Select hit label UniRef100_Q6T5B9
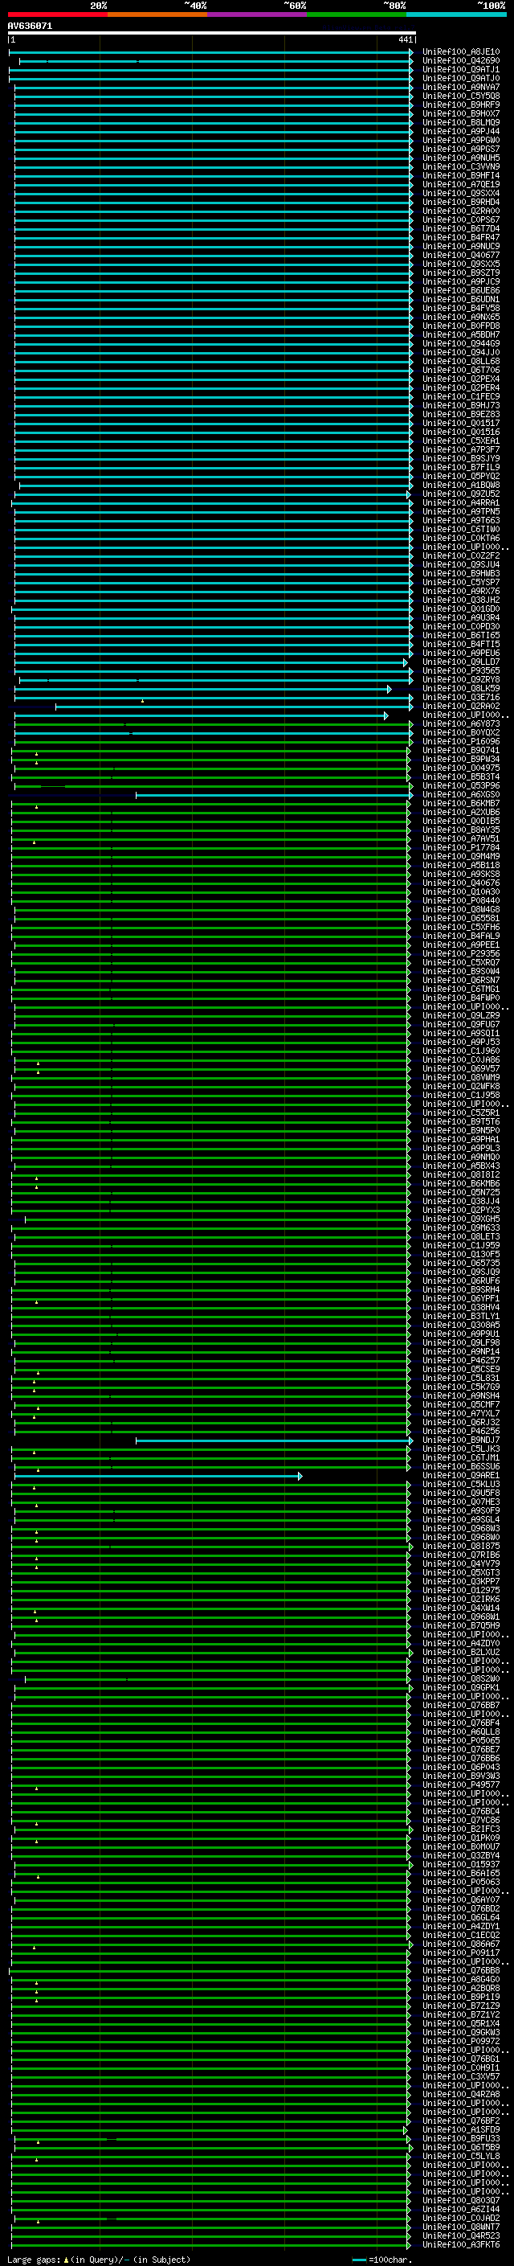The height and width of the screenshot is (2266, 514). (x=461, y=2147)
